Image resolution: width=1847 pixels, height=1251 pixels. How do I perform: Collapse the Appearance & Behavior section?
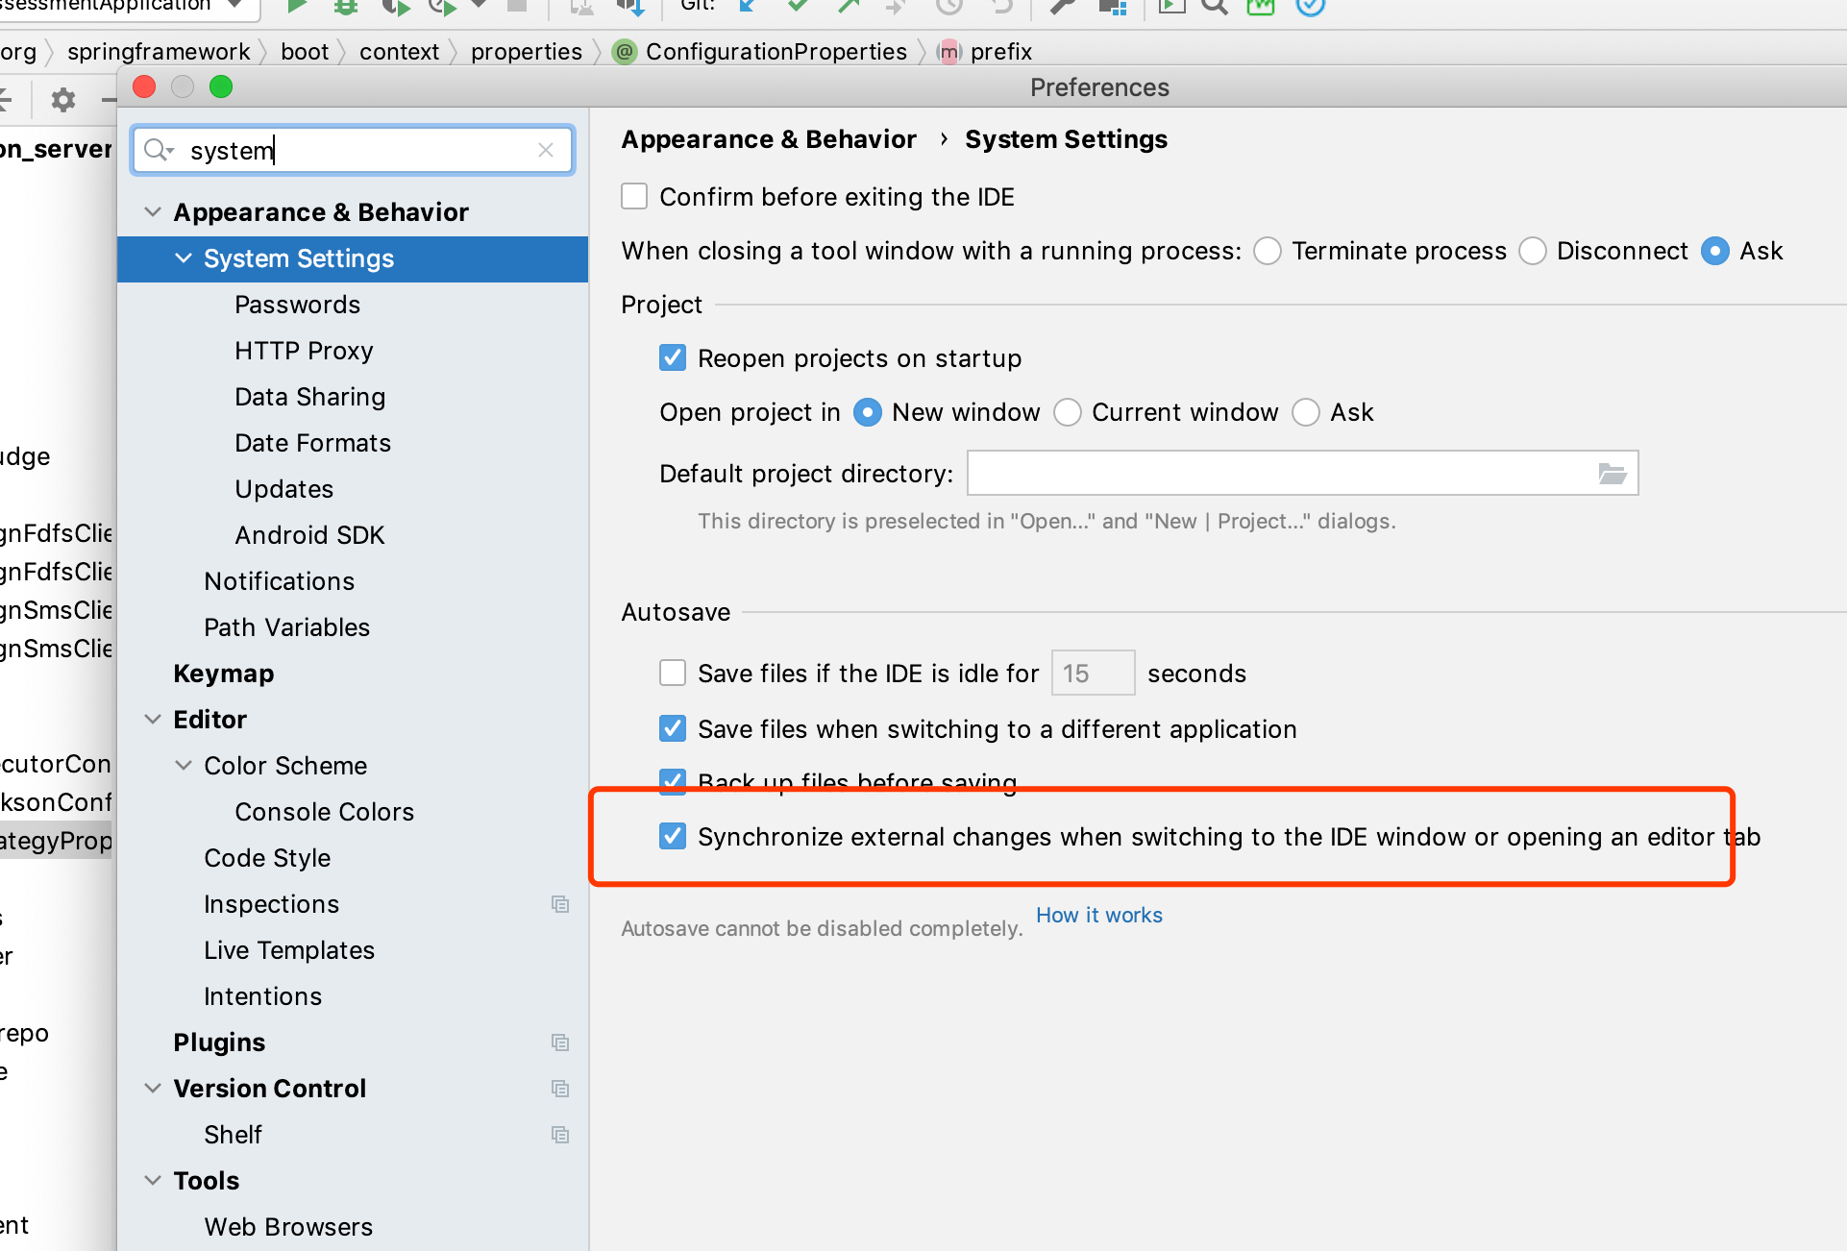click(152, 212)
